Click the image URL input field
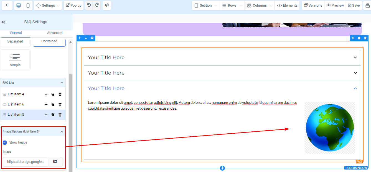 coord(25,162)
